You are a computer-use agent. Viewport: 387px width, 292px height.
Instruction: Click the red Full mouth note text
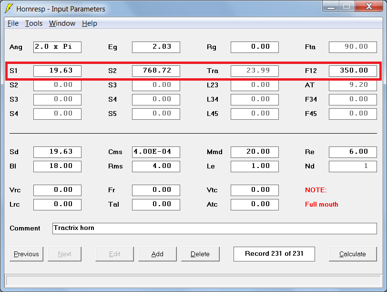322,204
